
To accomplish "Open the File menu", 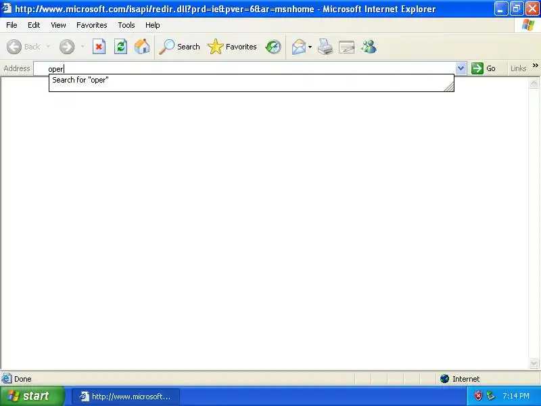I will 11,25.
